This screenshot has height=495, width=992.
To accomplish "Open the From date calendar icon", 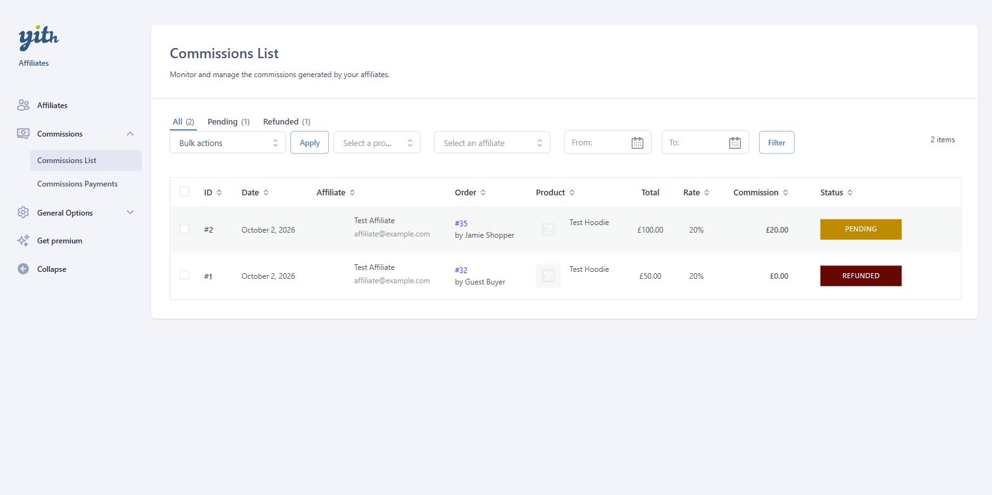I will coord(637,143).
